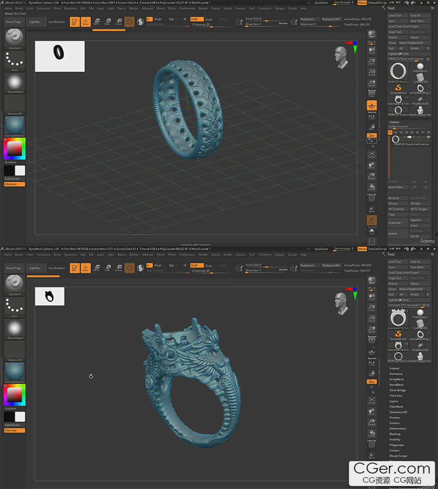Click Home Page in bottom window
The height and width of the screenshot is (489, 438).
coord(14,268)
